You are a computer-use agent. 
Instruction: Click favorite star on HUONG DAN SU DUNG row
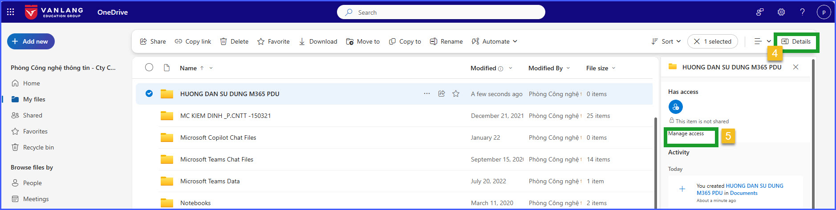[456, 93]
